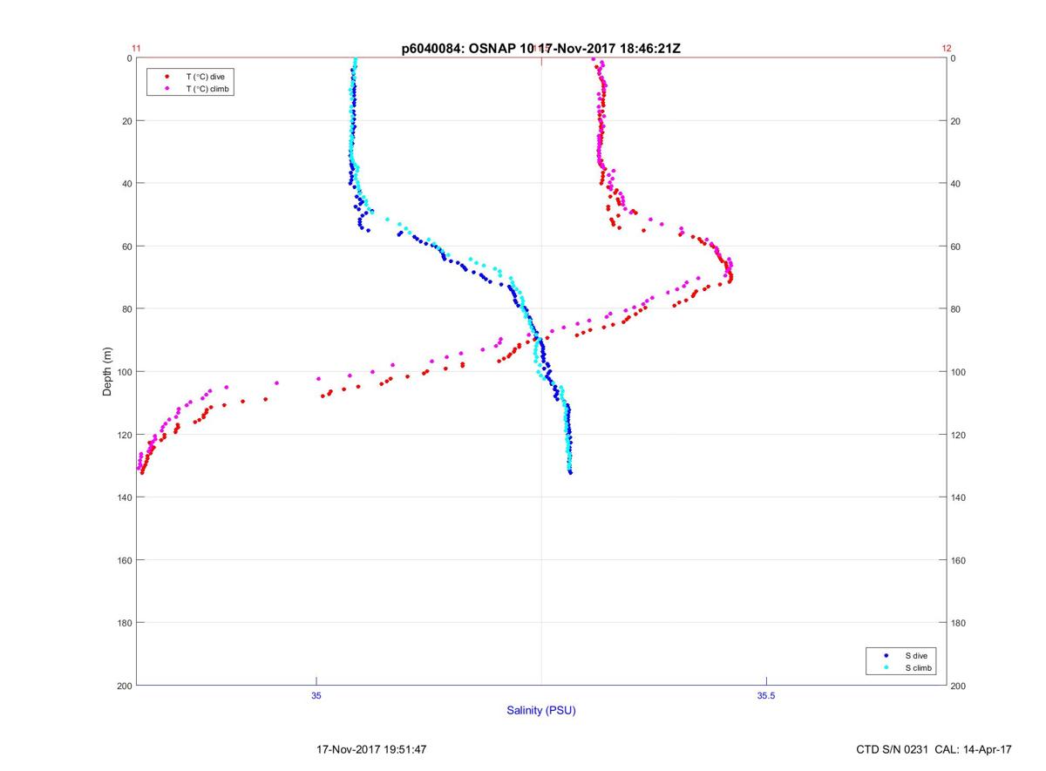Click the "Depth (m)" axis label
1046x771 pixels.
(108, 371)
